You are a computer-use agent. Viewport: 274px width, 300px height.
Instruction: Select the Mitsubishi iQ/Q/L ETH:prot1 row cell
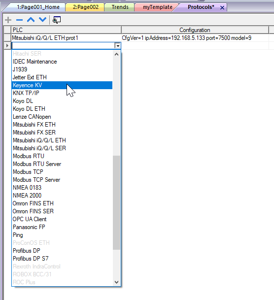(x=66, y=38)
